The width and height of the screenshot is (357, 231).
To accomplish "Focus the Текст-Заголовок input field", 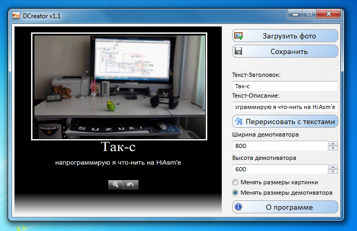I will point(285,86).
